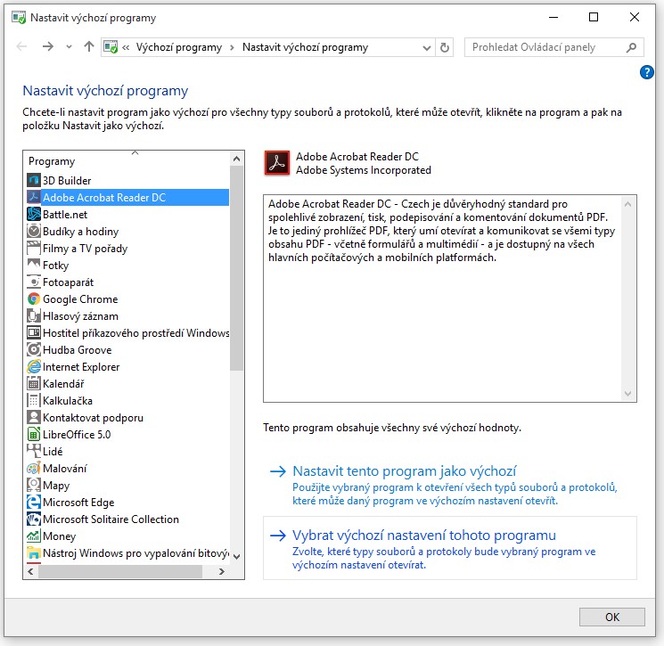Go up one folder level
664x646 pixels.
tap(89, 46)
